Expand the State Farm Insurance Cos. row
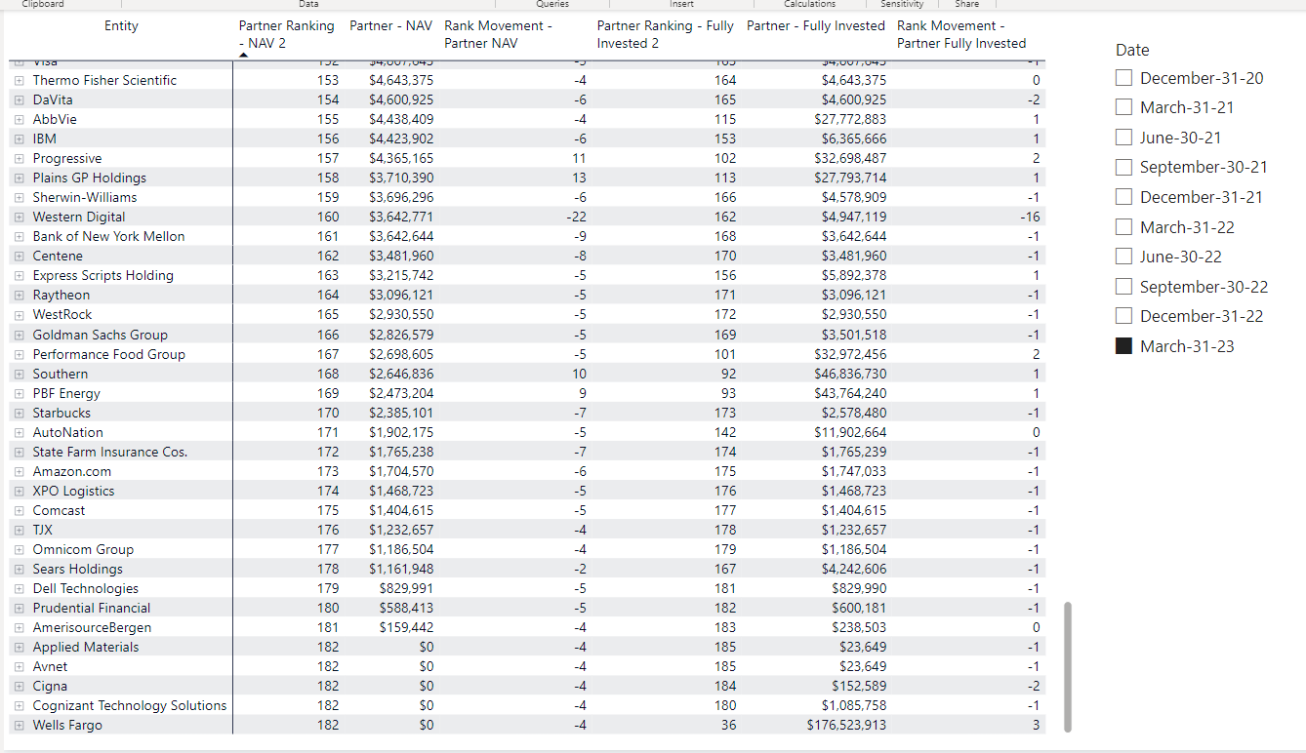This screenshot has height=753, width=1306. (19, 452)
